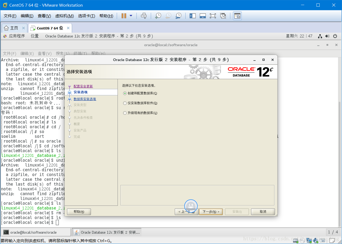Screen dimensions: 342x244
Task: Click the terminal window vertical scrollbar
Action: (x=339, y=165)
